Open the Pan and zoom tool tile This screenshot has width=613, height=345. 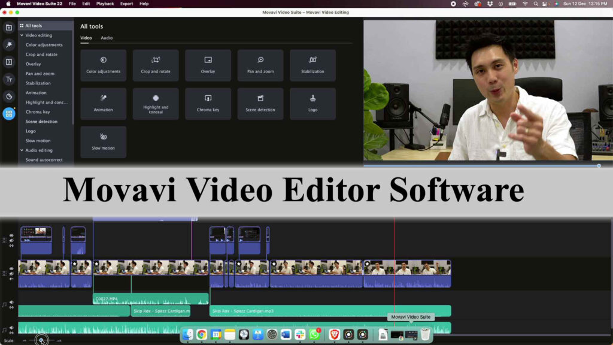[260, 65]
